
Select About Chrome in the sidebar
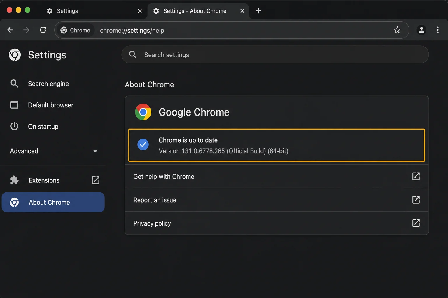tap(53, 202)
